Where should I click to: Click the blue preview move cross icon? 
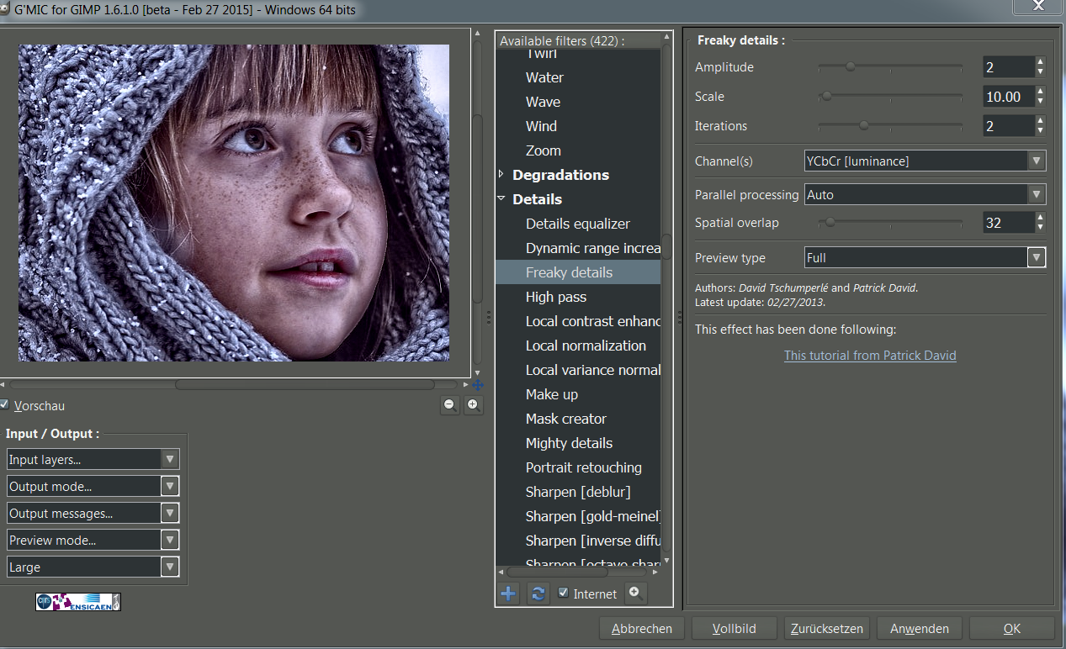tap(478, 385)
